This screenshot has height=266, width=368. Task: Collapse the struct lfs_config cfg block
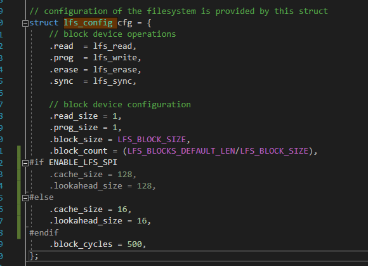click(25, 23)
